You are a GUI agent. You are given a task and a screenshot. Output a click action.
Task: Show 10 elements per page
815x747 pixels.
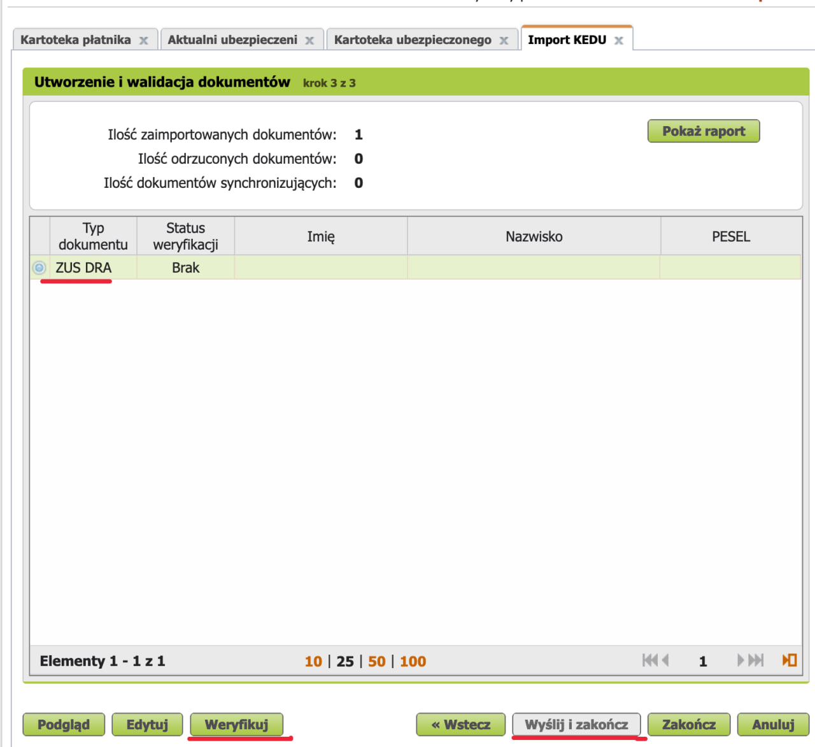[313, 662]
